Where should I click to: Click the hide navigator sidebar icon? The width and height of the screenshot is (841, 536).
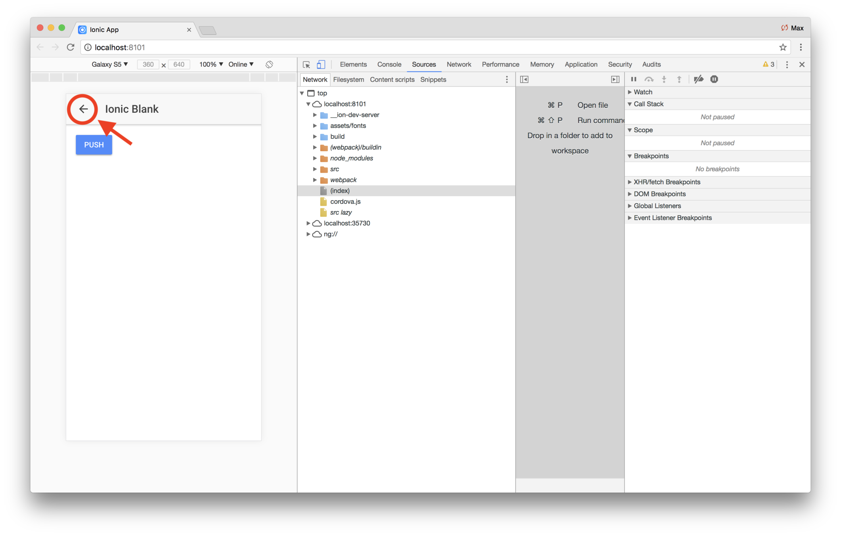(524, 79)
